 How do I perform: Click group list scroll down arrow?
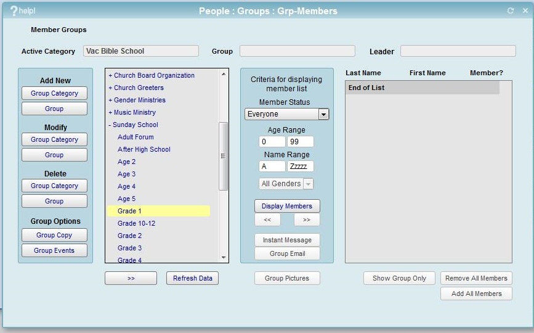(x=224, y=258)
